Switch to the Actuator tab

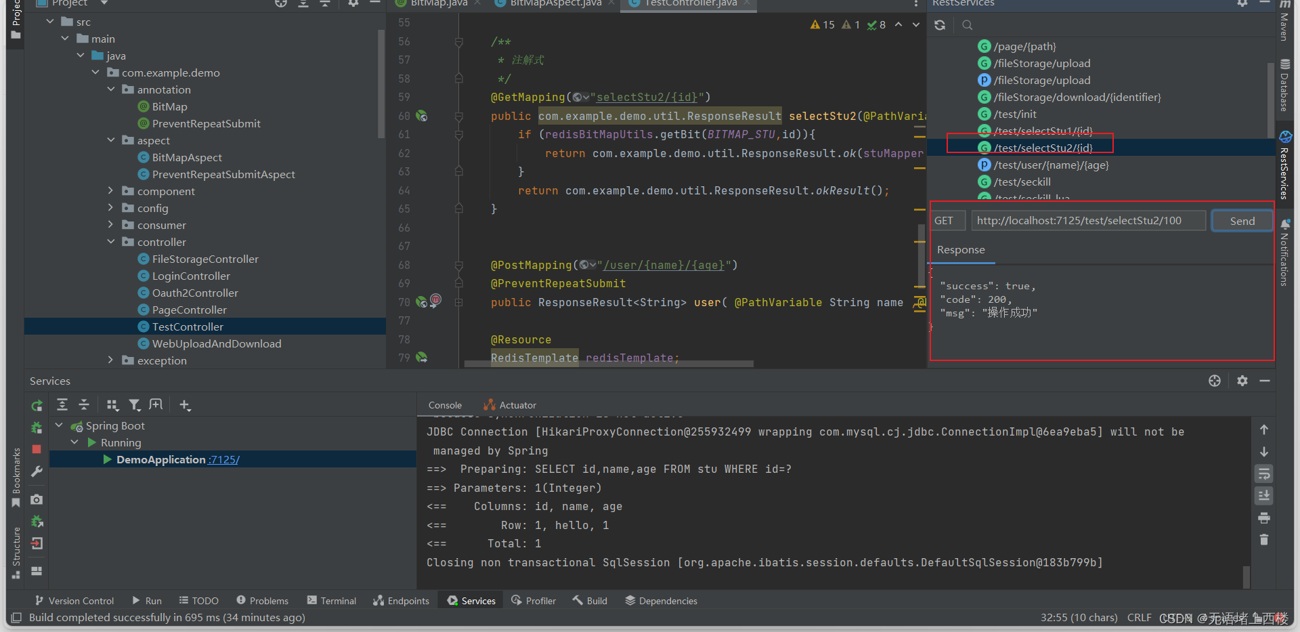coord(516,404)
